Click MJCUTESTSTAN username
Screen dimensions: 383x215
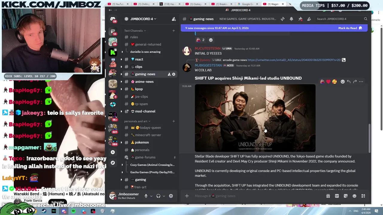tap(207, 48)
